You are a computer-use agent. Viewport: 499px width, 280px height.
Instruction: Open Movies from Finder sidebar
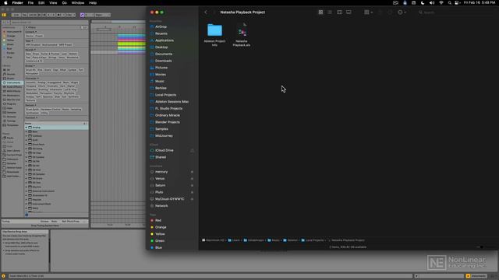pyautogui.click(x=161, y=75)
